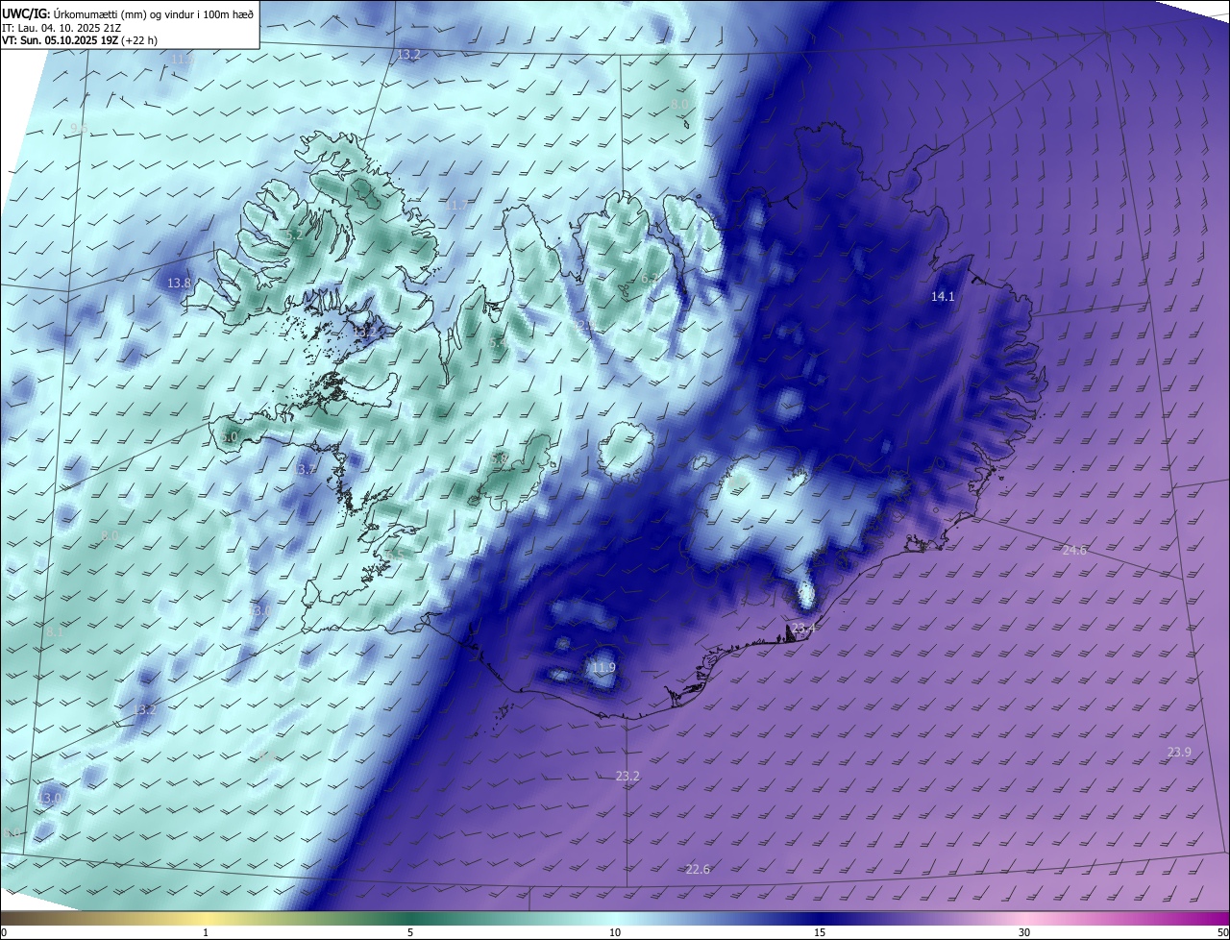Click the 11.7 value on the map
The image size is (1230, 940).
click(456, 206)
